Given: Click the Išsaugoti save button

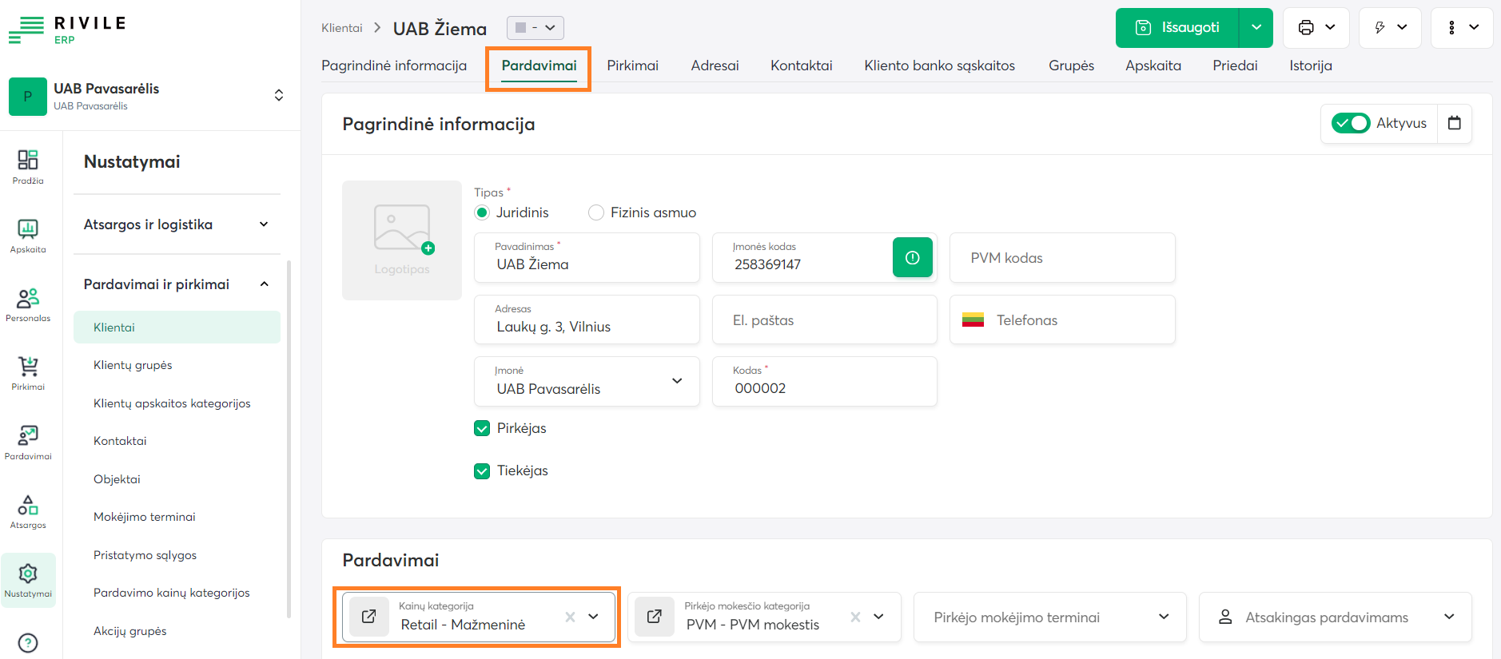Looking at the screenshot, I should click(x=1177, y=28).
